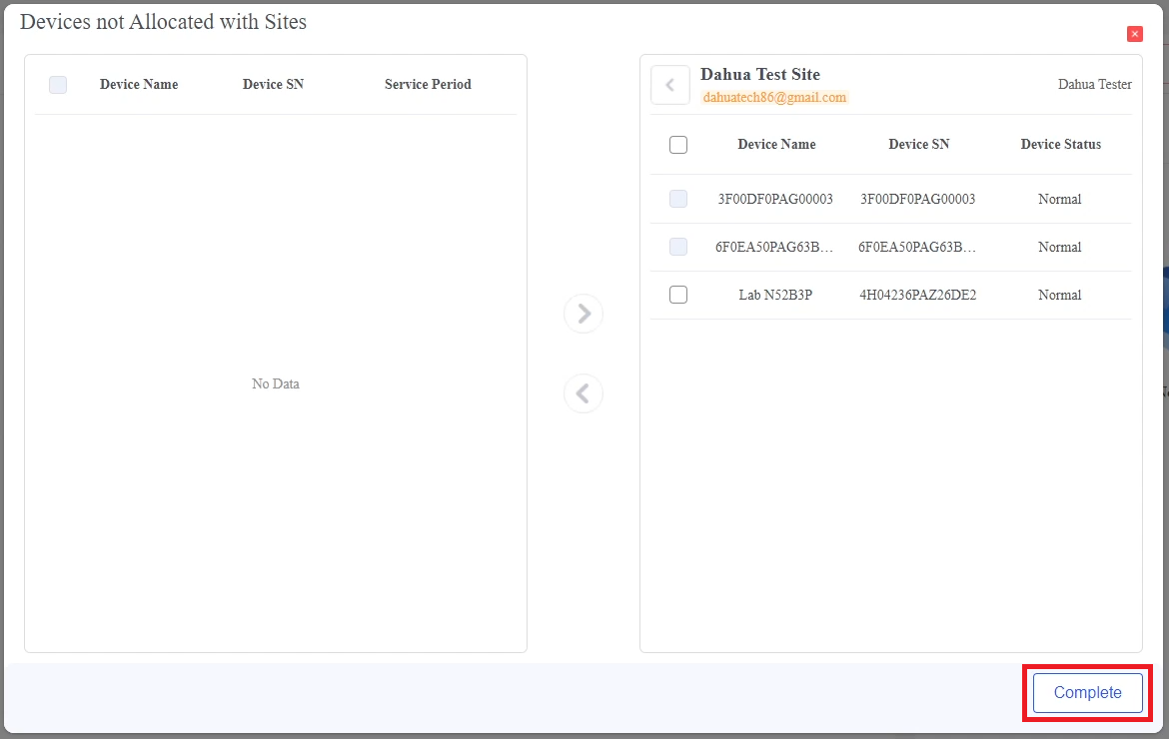Close the dialog with the red X

click(1135, 34)
